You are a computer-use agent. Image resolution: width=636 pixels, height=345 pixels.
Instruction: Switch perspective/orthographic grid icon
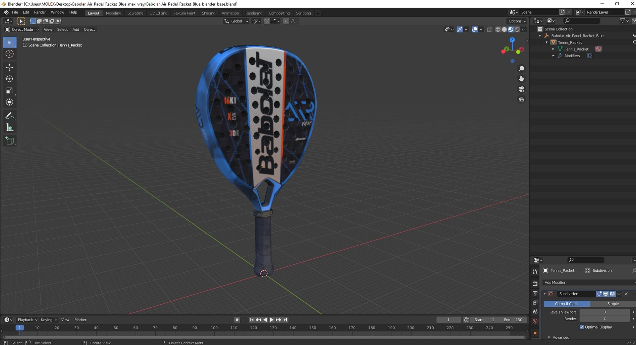pyautogui.click(x=521, y=99)
